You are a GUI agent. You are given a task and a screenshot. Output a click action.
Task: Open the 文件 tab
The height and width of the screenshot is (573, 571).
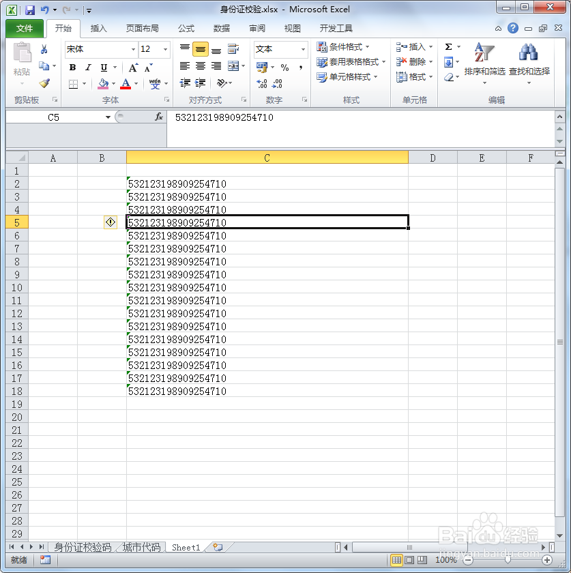25,29
